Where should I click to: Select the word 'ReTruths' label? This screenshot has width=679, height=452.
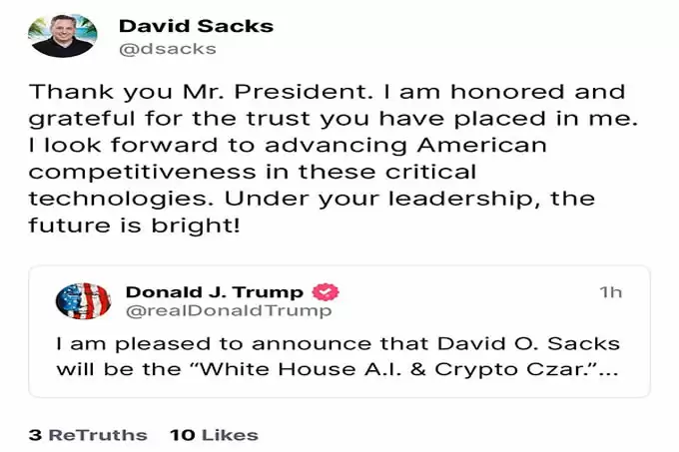98,435
